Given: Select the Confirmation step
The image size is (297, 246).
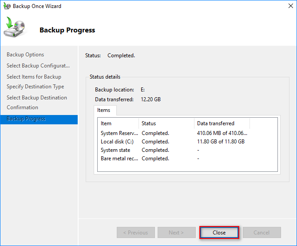Looking at the screenshot, I should (x=22, y=107).
